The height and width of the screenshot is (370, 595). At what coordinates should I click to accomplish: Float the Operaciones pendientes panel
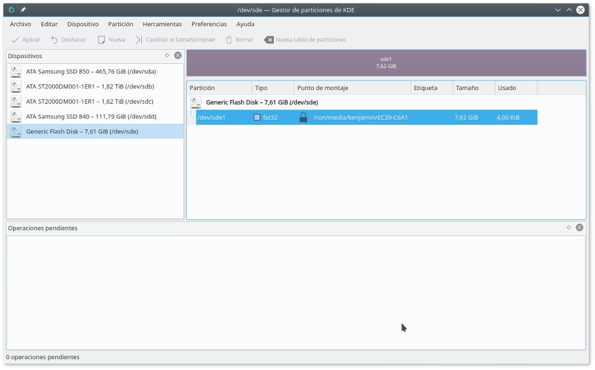click(568, 227)
